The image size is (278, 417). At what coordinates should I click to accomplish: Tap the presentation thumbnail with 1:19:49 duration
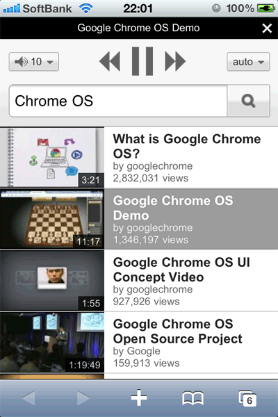point(52,343)
